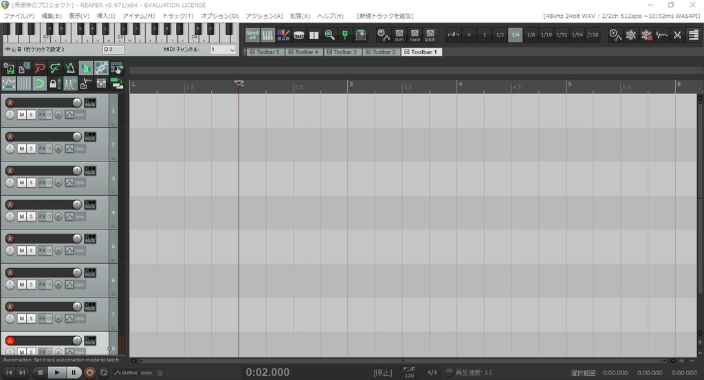Image resolution: width=704 pixels, height=380 pixels.
Task: Click track 1 volume fader knob
Action: 77,102
